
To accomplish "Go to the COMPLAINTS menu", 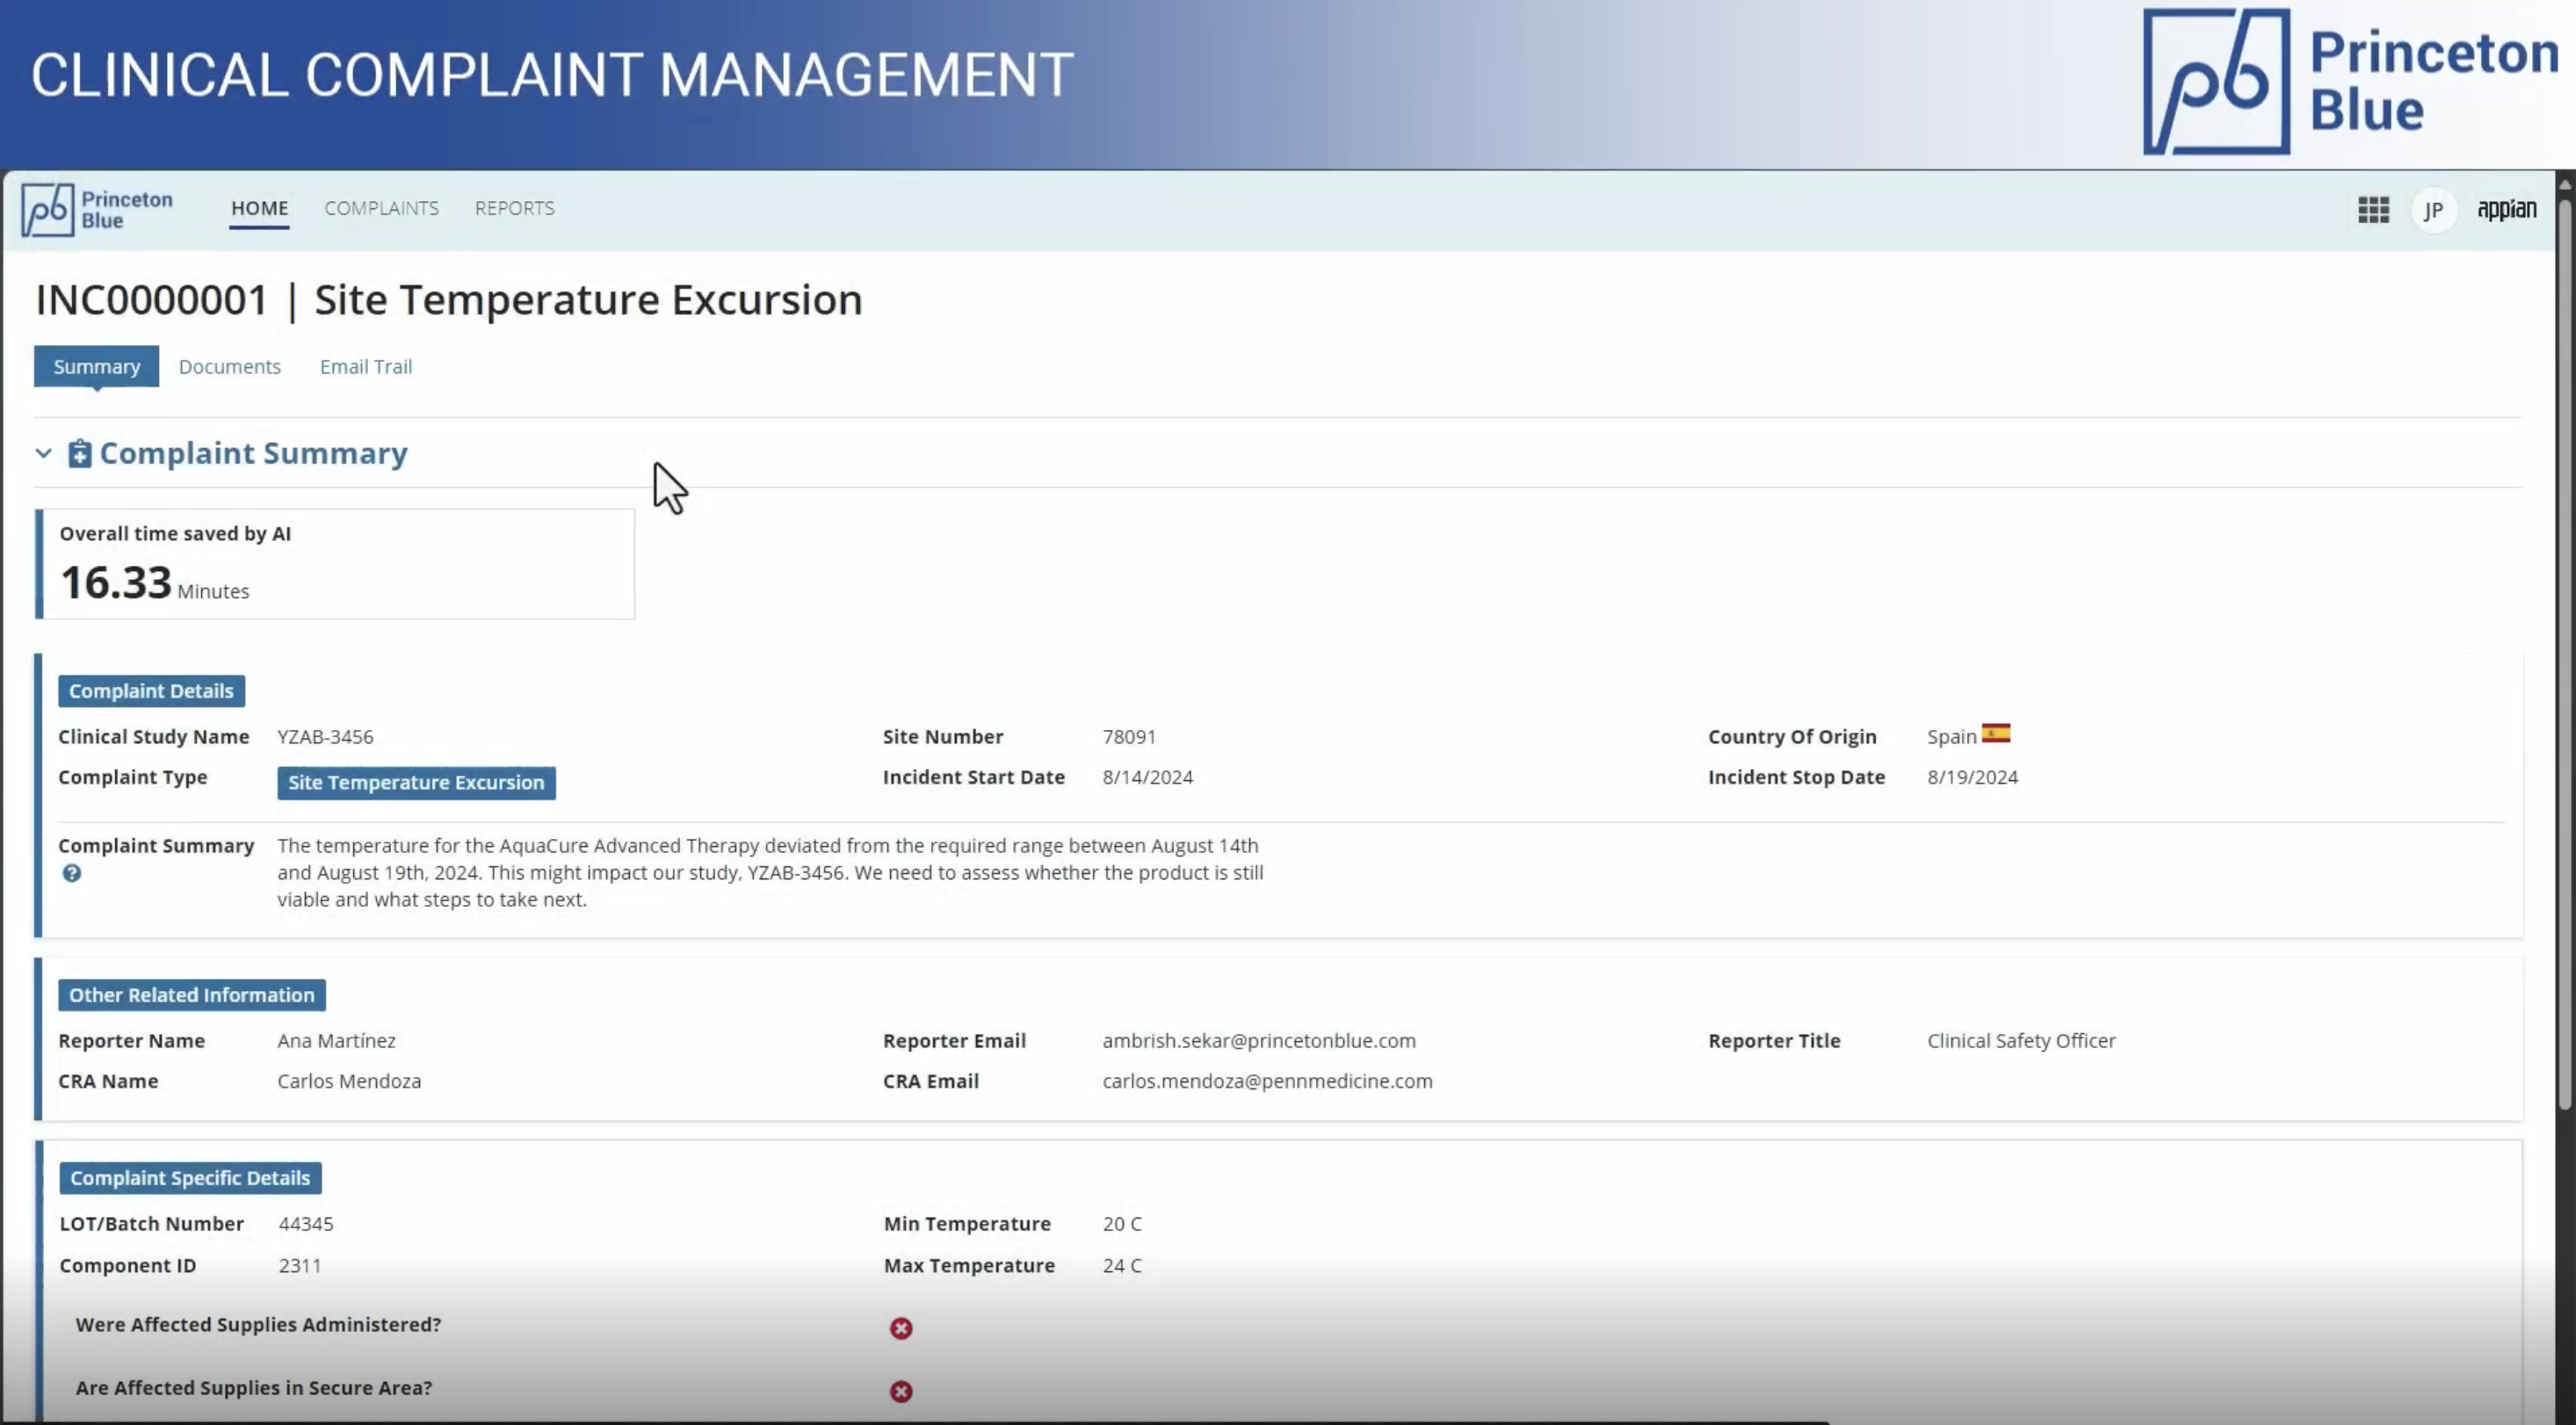I will click(x=381, y=208).
